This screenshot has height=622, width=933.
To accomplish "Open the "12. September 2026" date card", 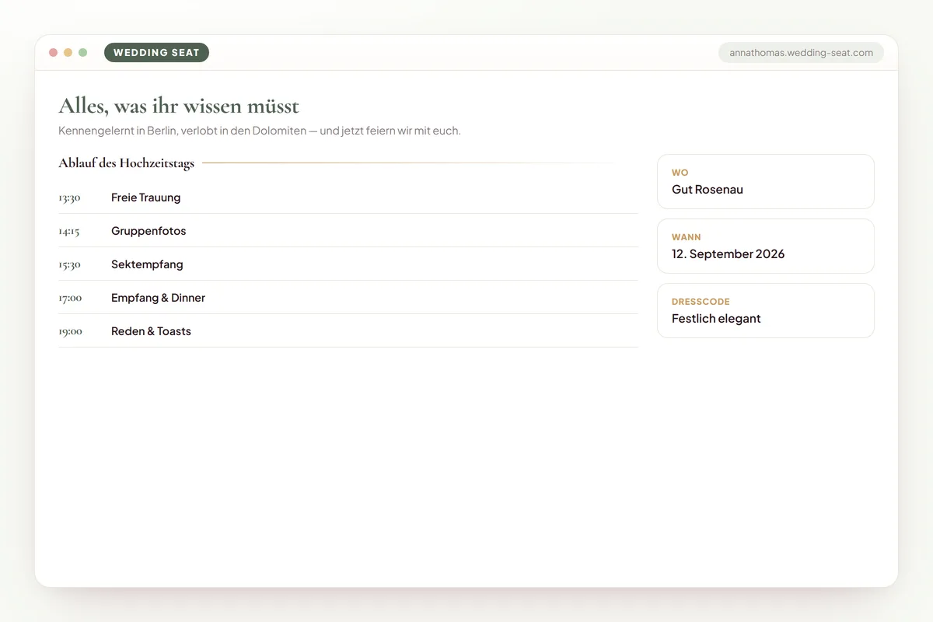I will [x=766, y=246].
